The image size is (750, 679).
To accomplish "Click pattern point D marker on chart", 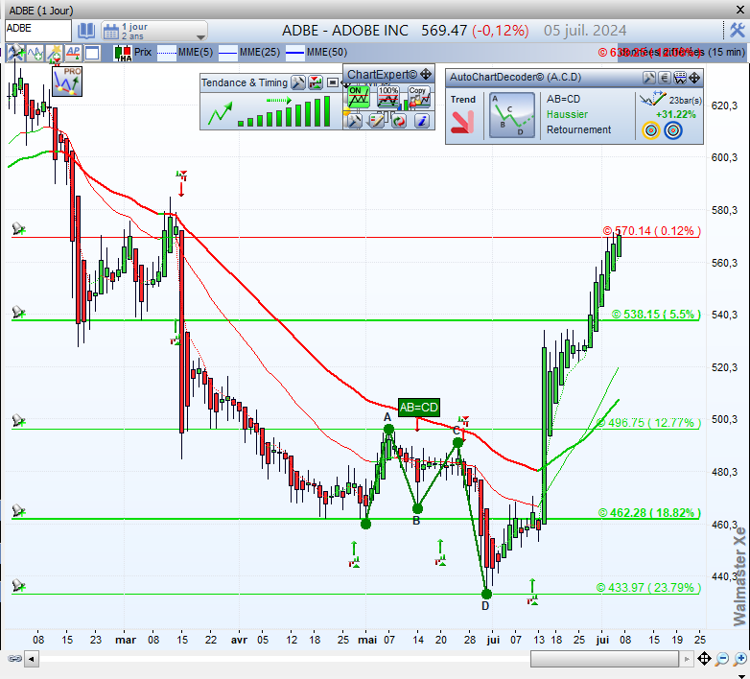I will pos(486,595).
